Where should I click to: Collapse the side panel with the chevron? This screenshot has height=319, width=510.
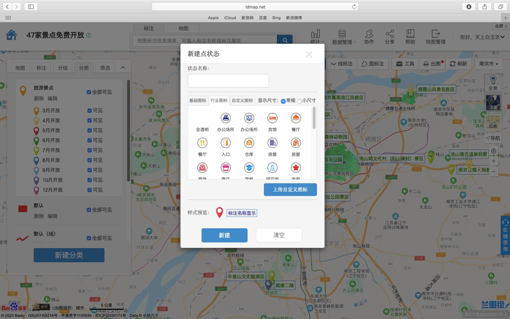pyautogui.click(x=123, y=67)
